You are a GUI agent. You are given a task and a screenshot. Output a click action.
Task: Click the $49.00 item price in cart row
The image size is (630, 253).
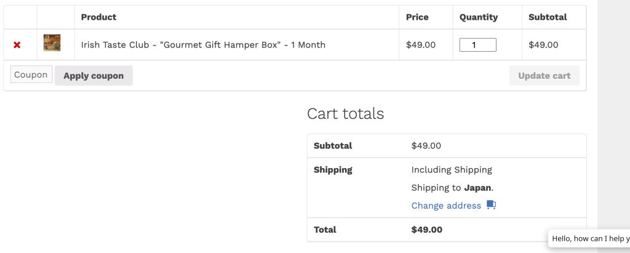pos(421,45)
